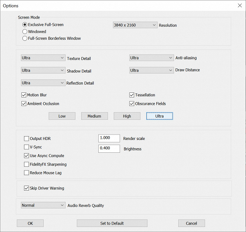
Task: Click the High preset button
Action: 127,116
